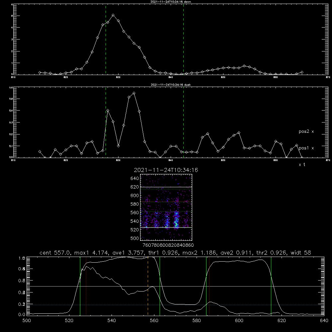Click the small secondary peak diamond near 854 in dawn plot
Viewport: 332px width, 332px height.
[244, 66]
